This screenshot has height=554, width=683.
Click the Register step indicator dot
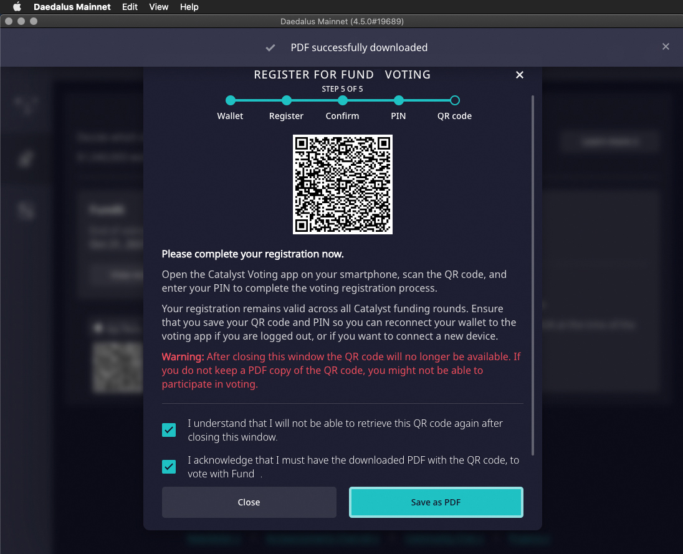[287, 100]
